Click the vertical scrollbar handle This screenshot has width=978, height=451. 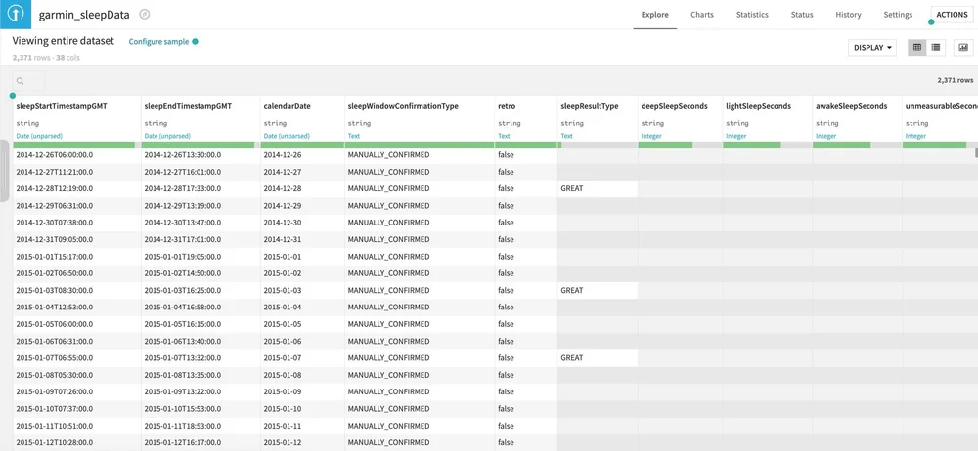[975, 152]
